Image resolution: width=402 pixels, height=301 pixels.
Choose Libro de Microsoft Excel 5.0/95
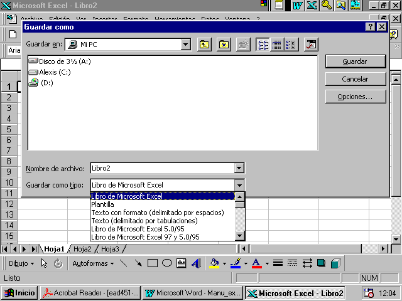(163, 229)
